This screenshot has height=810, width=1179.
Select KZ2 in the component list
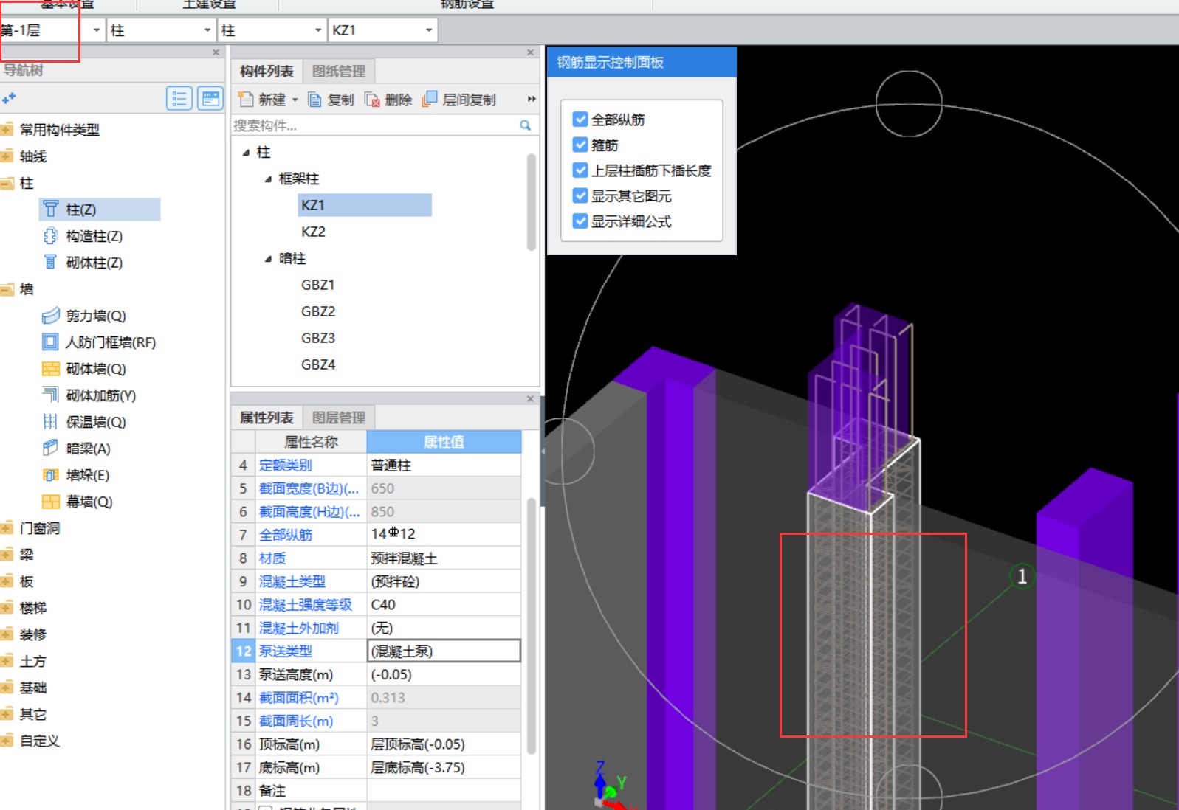pyautogui.click(x=313, y=232)
